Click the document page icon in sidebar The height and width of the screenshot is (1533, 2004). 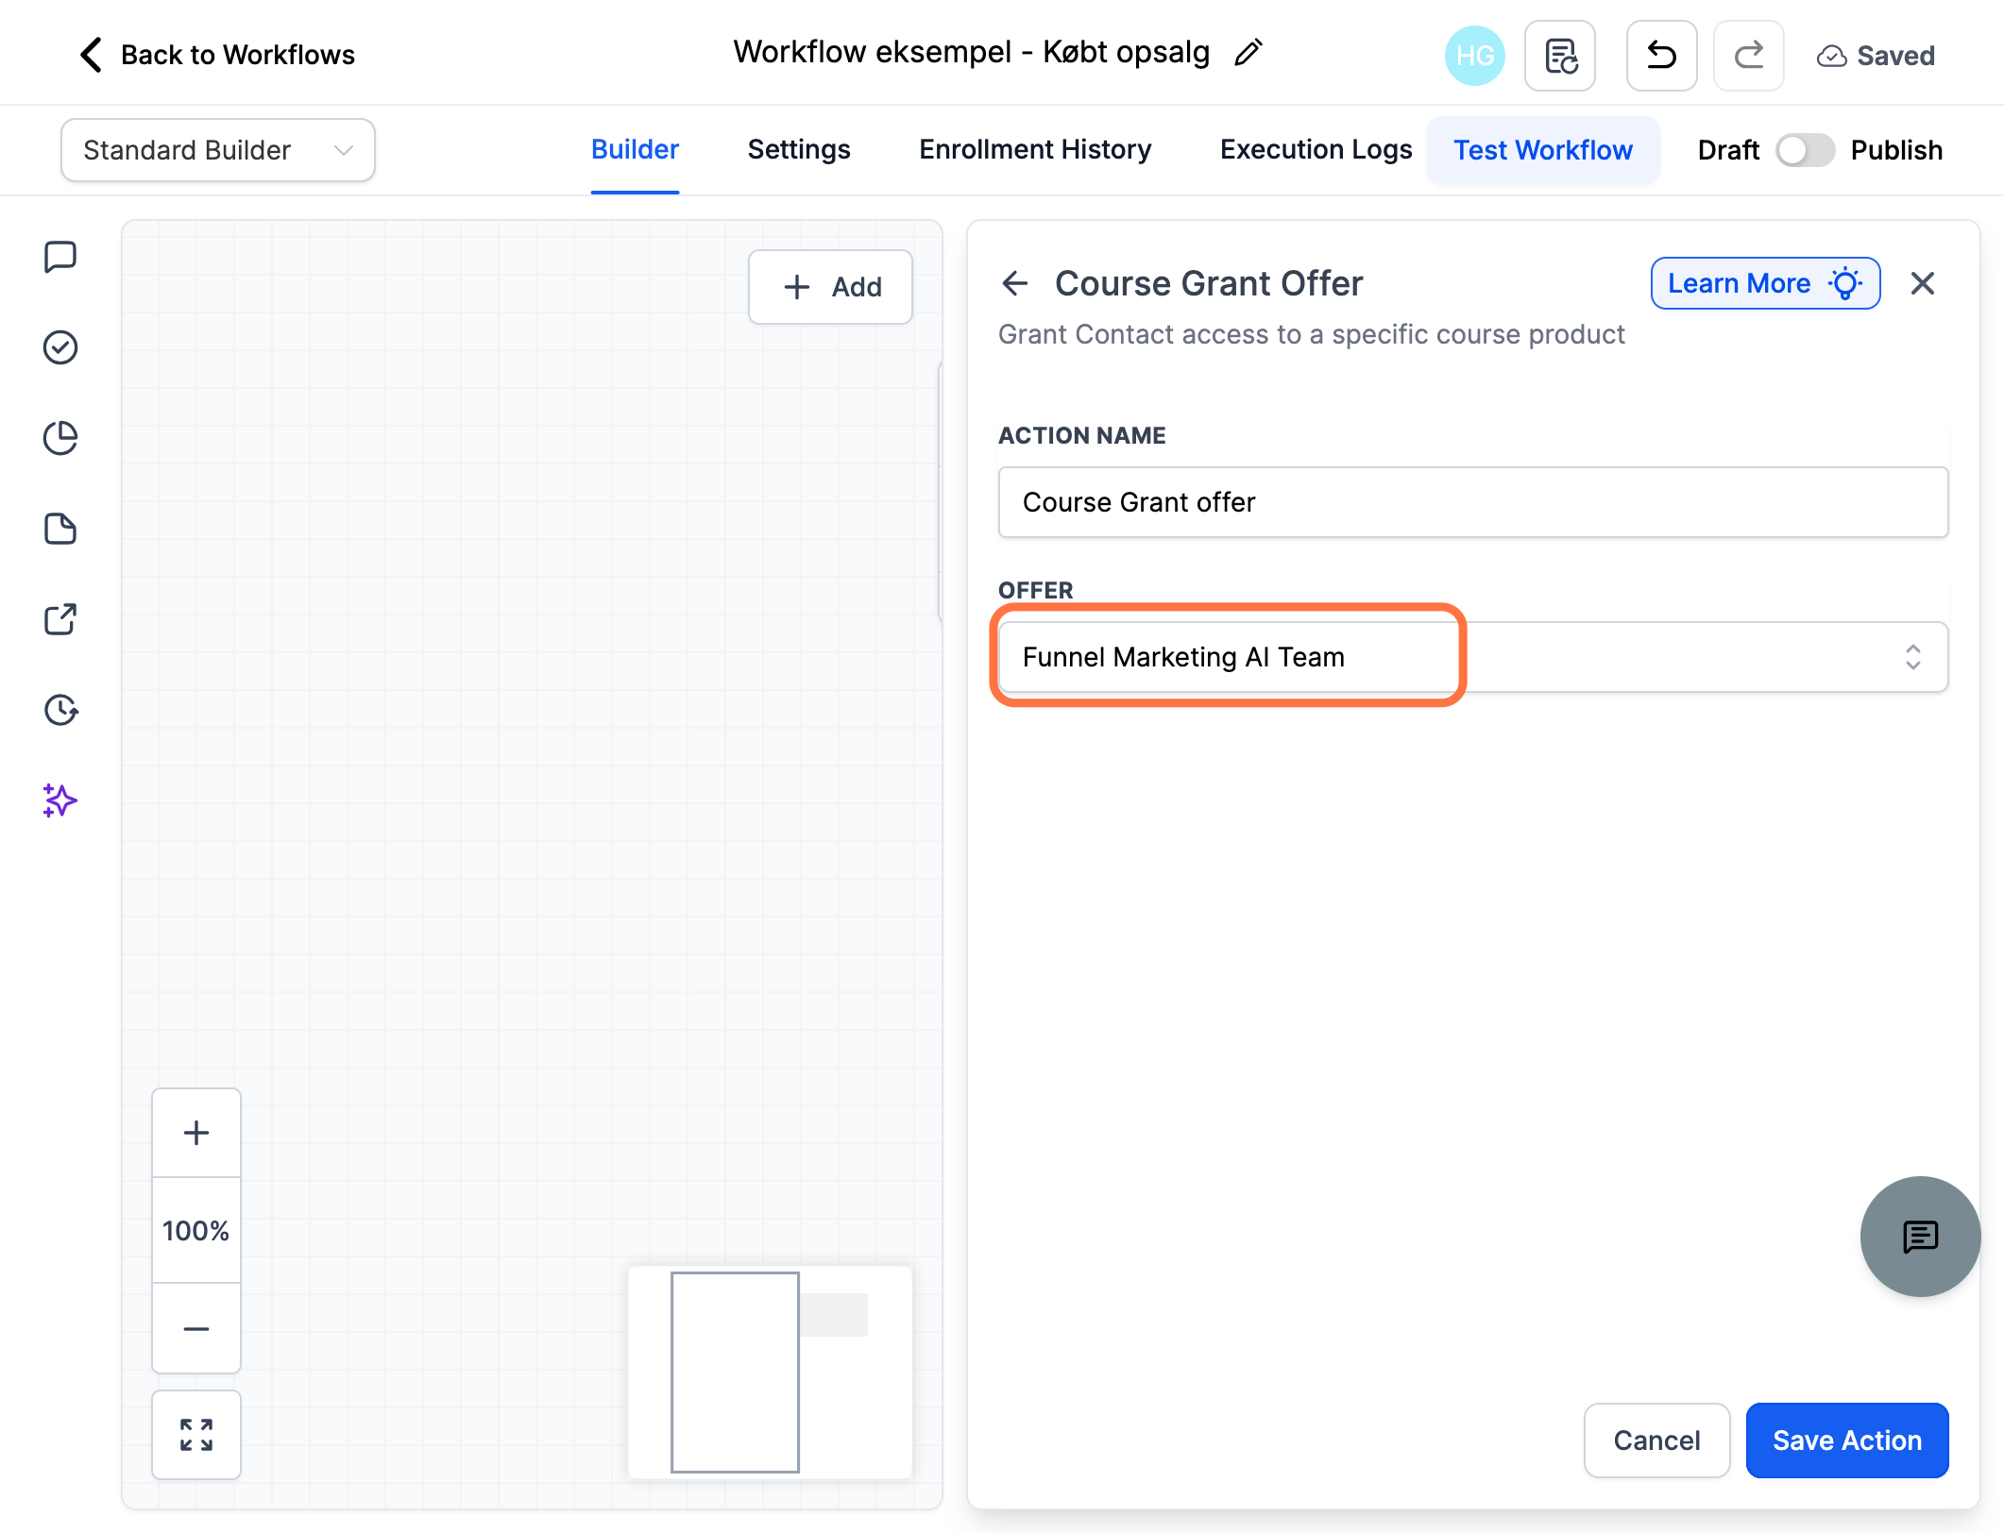tap(60, 529)
